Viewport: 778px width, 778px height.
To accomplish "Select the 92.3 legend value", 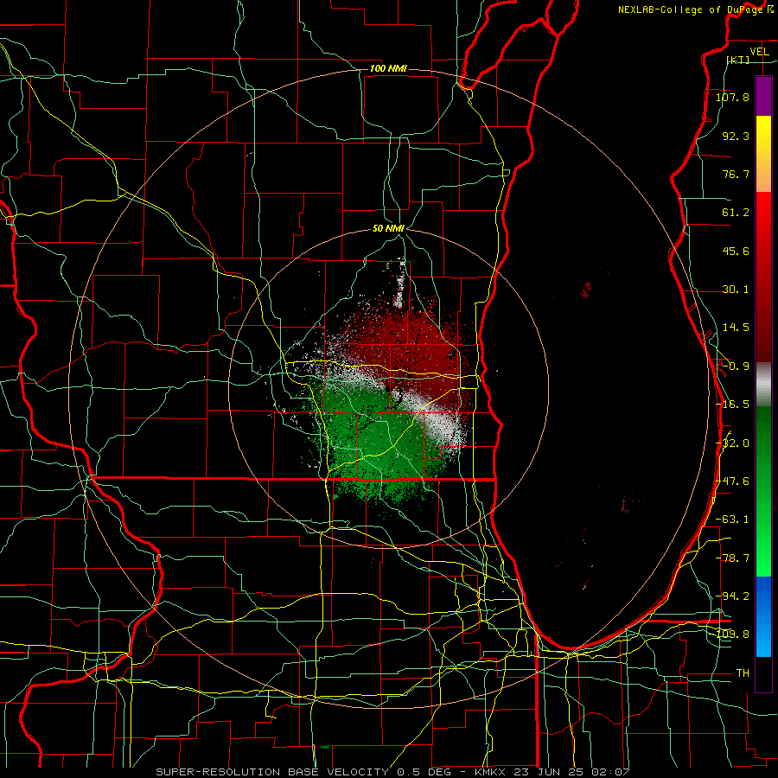I will point(736,136).
